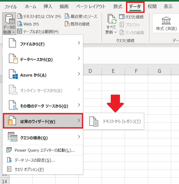Open the ファイル tab

point(10,7)
